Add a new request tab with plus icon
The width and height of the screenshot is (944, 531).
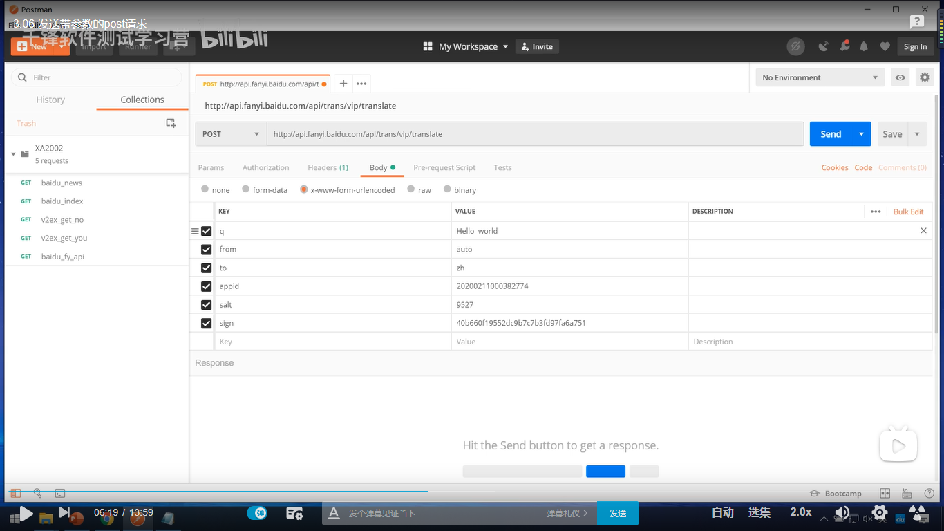pos(343,84)
